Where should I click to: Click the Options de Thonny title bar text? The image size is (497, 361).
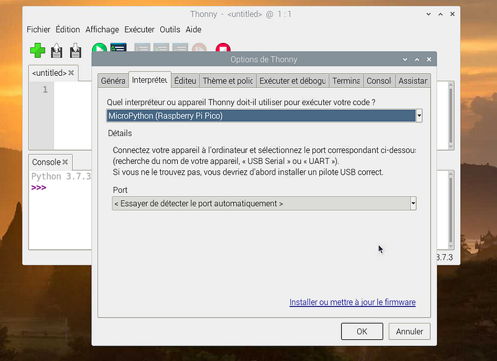coord(263,59)
